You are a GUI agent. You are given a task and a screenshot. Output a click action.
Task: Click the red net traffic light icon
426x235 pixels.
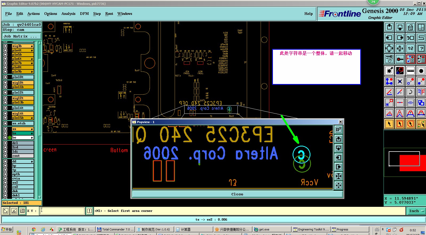click(411, 59)
